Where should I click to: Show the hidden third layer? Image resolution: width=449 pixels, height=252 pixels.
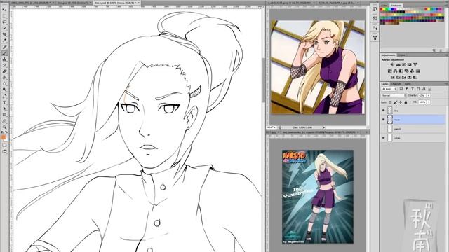point(384,129)
